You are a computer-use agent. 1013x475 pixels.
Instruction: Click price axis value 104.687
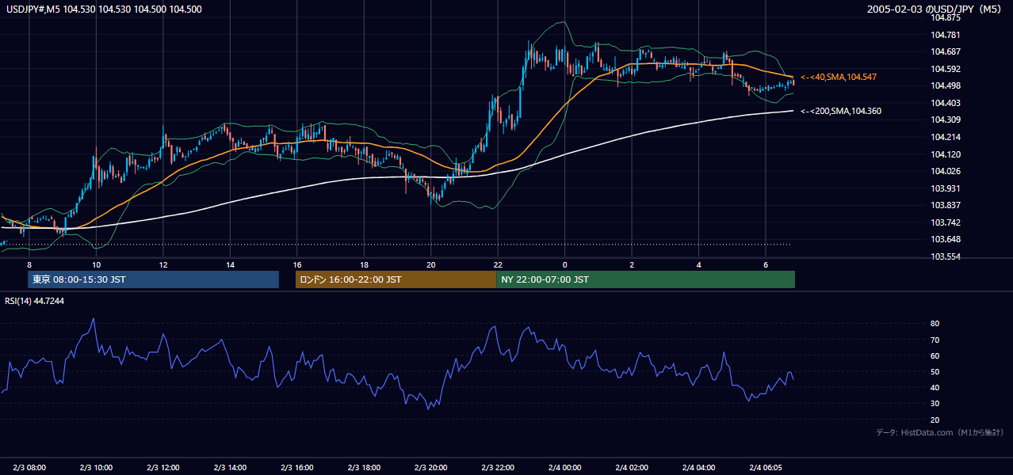[945, 51]
